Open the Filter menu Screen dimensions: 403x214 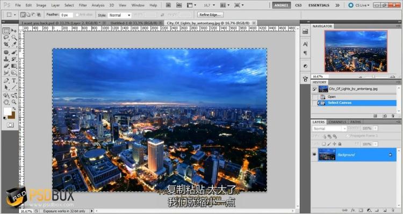pyautogui.click(x=83, y=5)
